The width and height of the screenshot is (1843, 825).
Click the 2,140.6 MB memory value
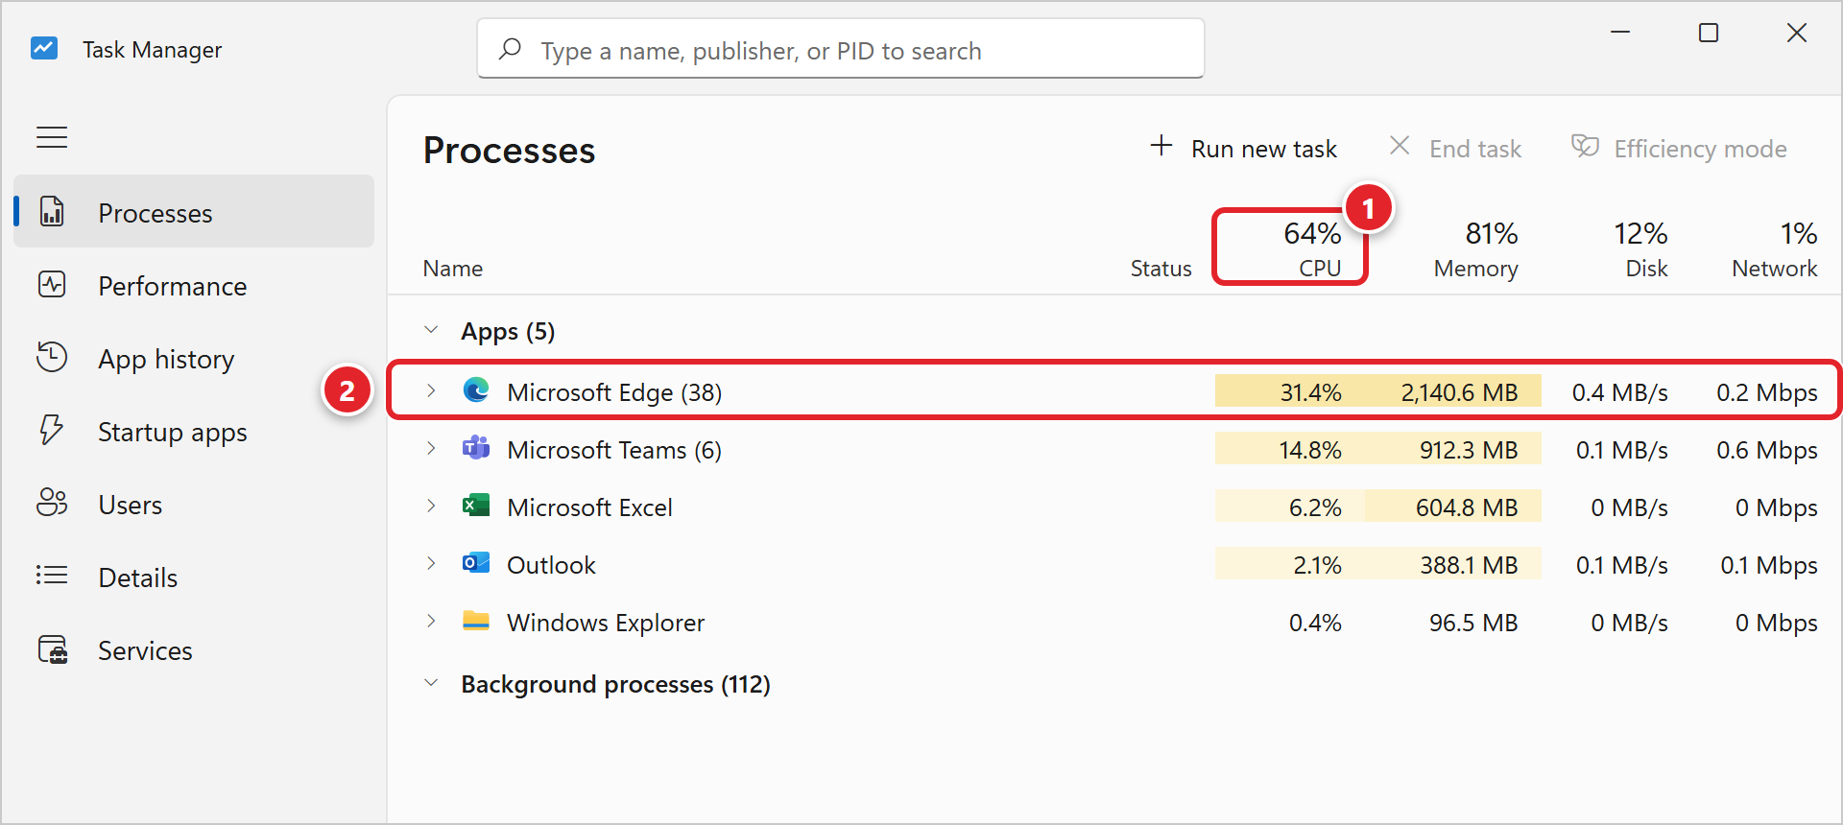click(1459, 391)
